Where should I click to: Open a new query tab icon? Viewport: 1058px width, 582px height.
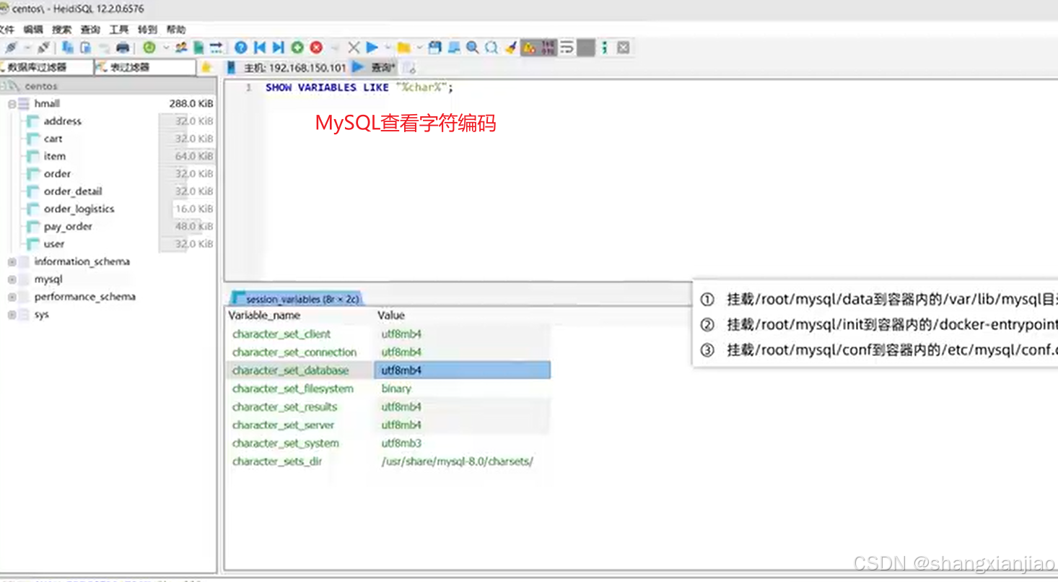[x=409, y=68]
